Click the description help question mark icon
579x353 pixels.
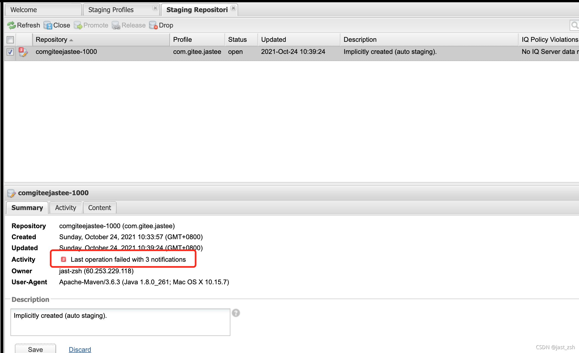click(236, 313)
